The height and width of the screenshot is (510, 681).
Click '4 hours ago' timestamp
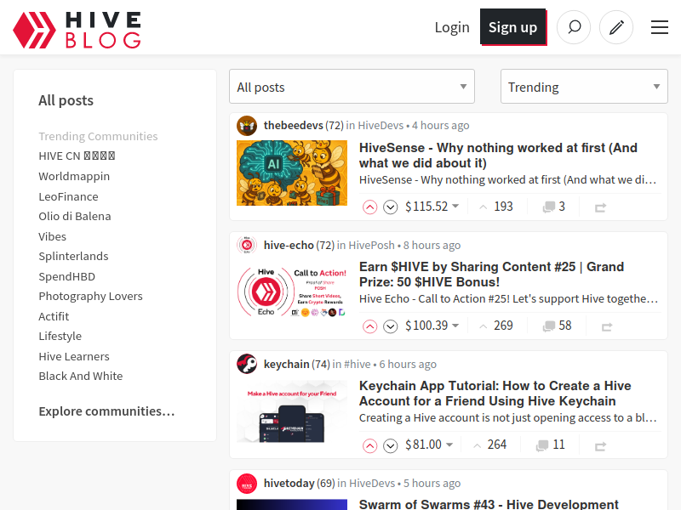tap(440, 125)
